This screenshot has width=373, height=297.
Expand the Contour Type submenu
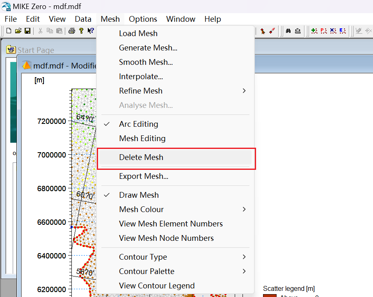pos(176,257)
